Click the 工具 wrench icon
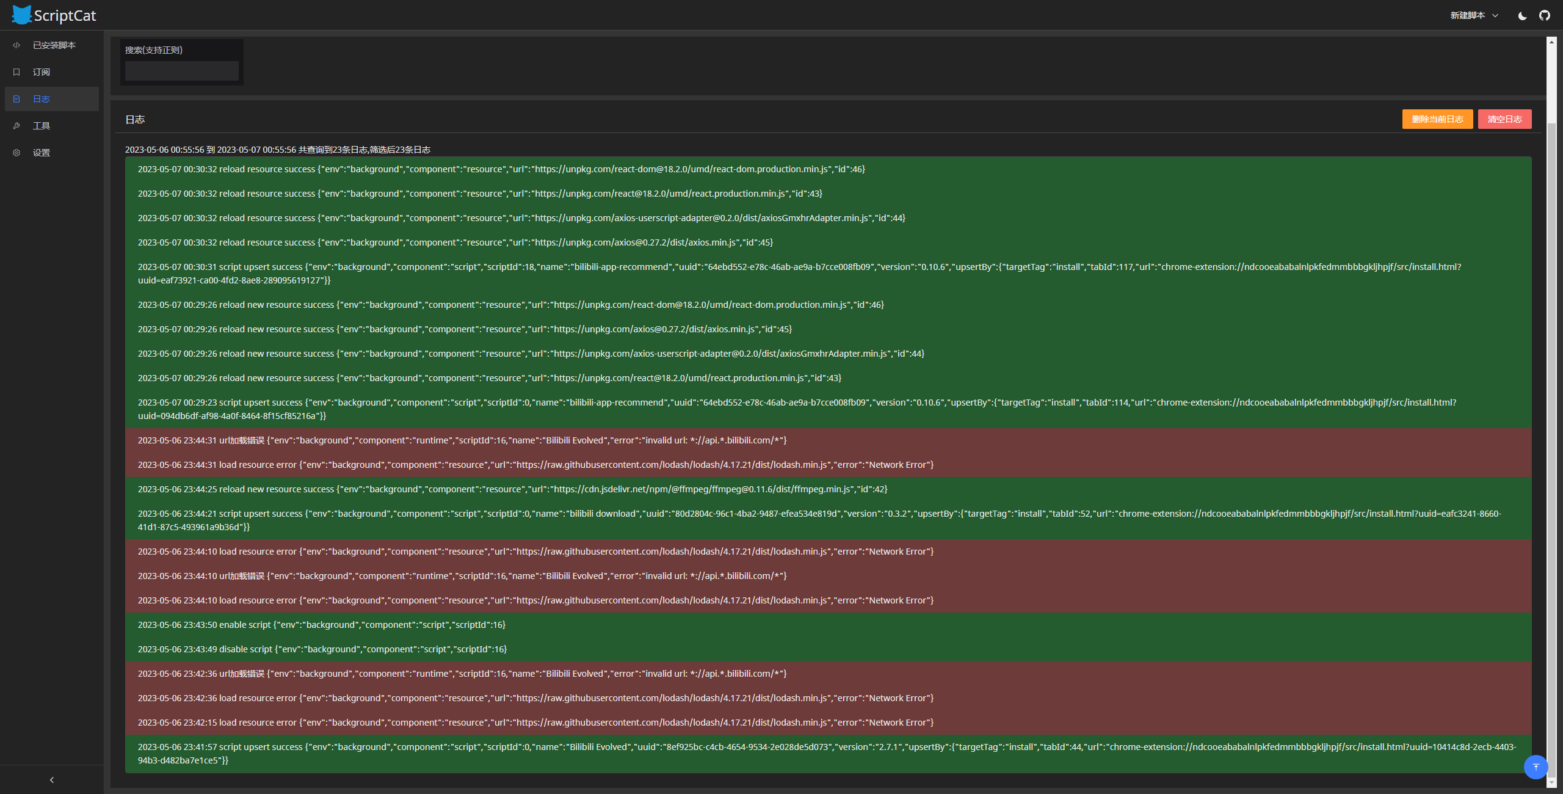The height and width of the screenshot is (794, 1563). click(16, 125)
